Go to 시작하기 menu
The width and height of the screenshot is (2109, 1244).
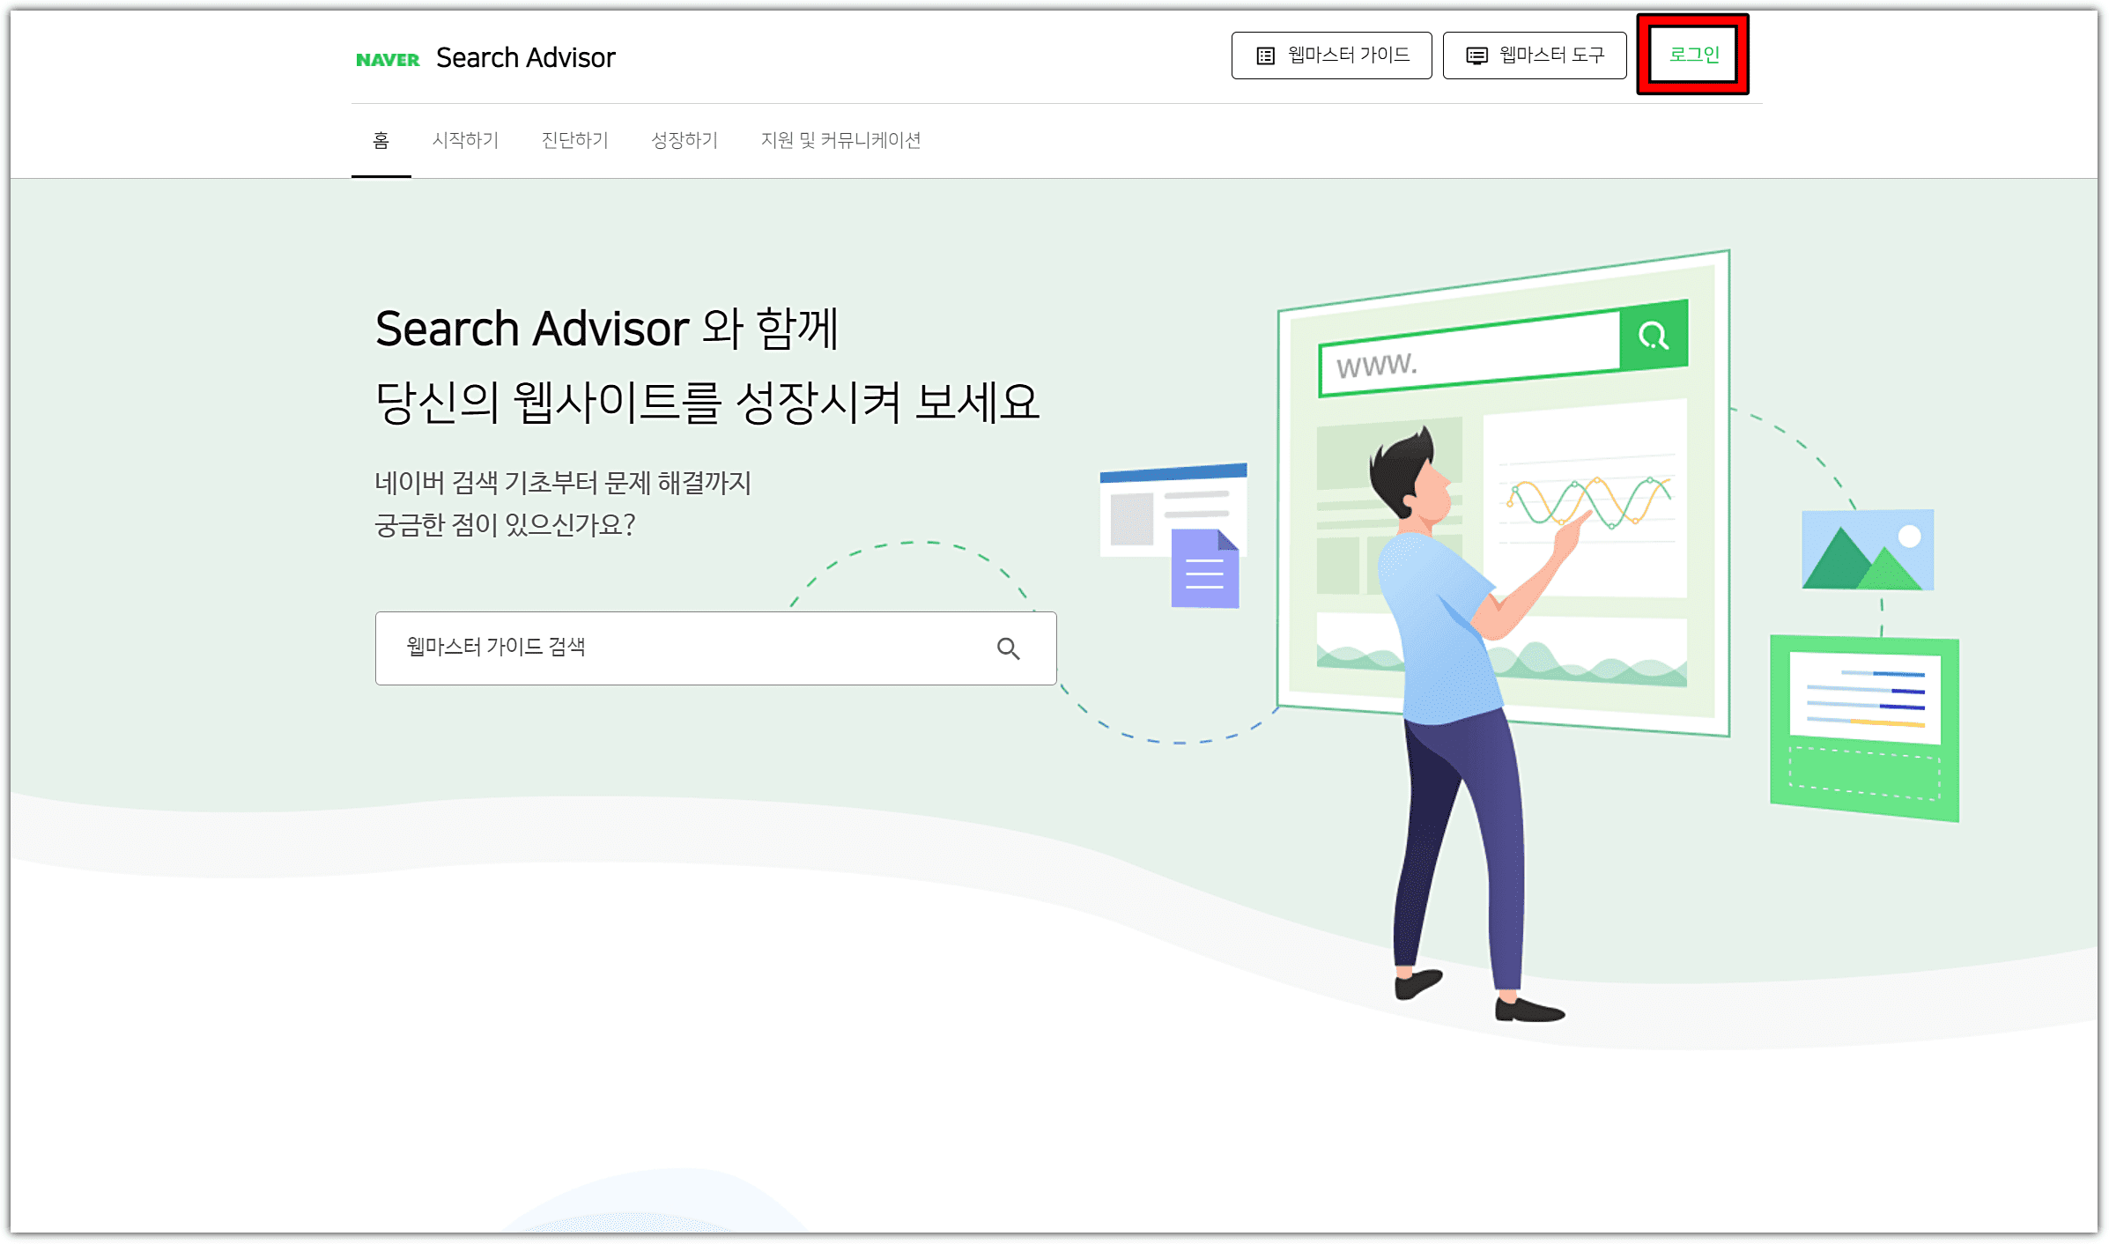click(x=465, y=140)
